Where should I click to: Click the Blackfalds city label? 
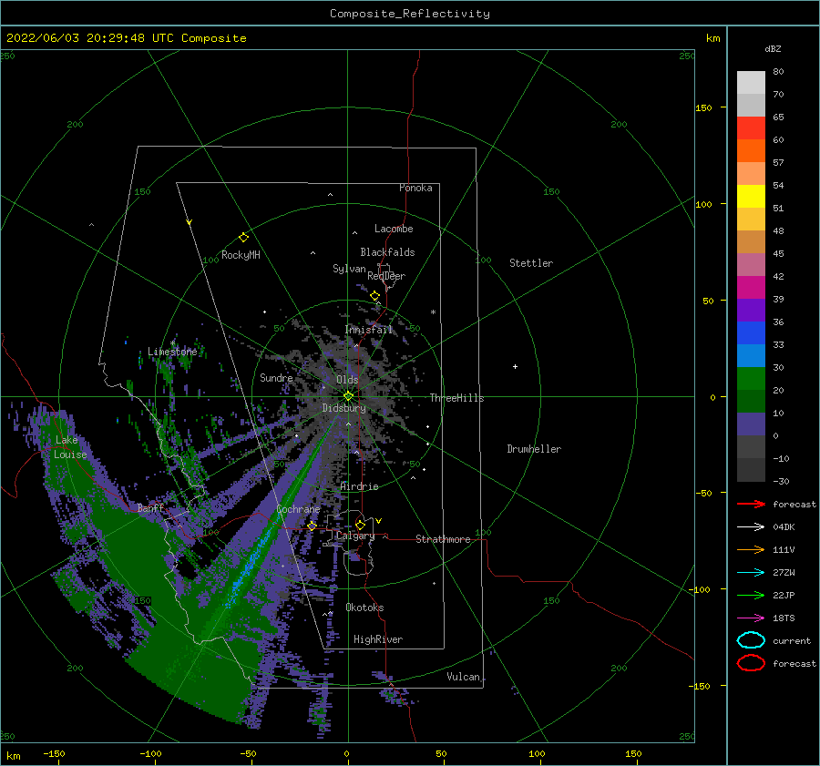tap(387, 252)
